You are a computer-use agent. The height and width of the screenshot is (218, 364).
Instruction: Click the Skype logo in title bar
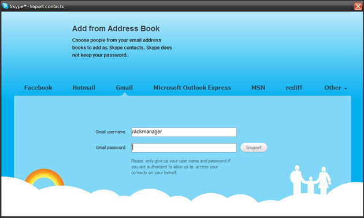[5, 6]
